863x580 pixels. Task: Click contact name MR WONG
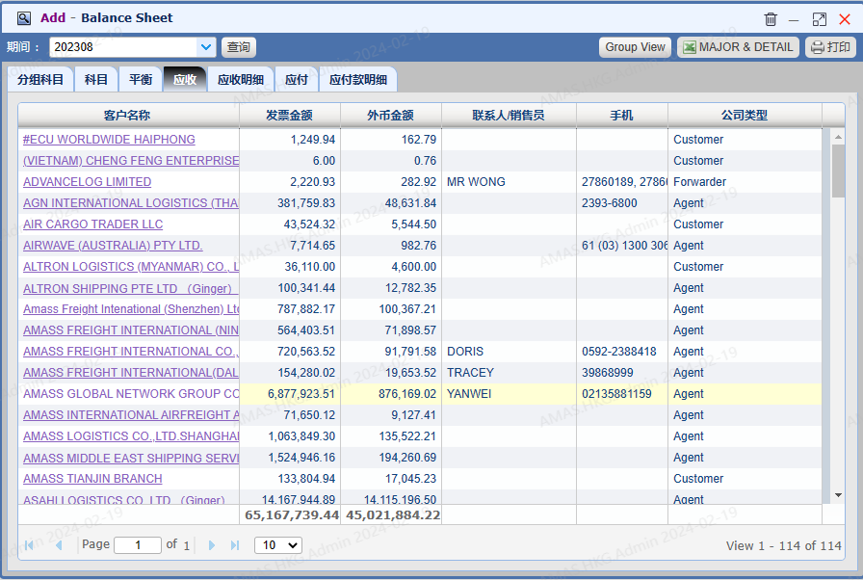click(476, 182)
